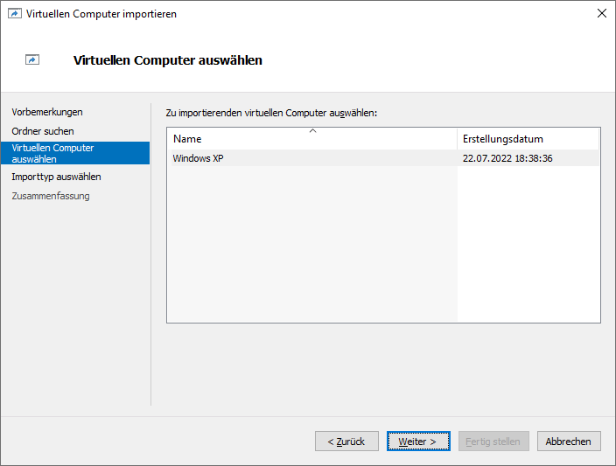Open the Zusammenfassung step
This screenshot has width=616, height=466.
click(x=51, y=196)
